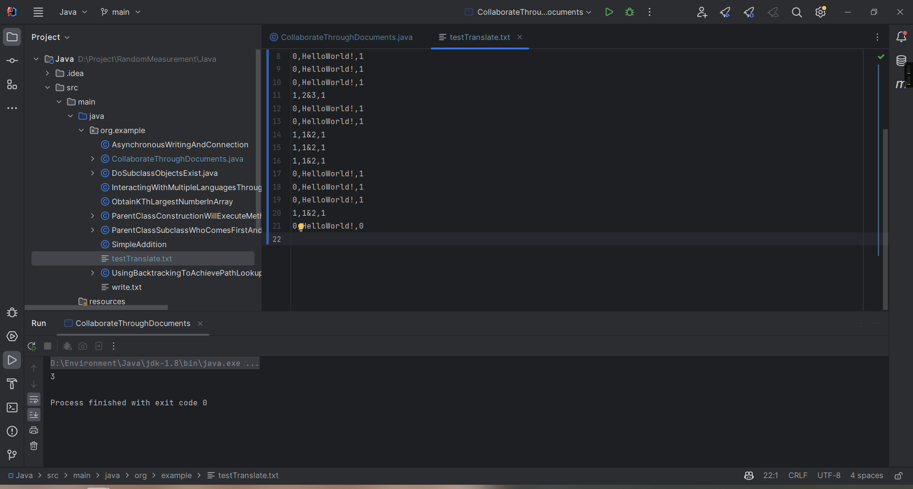
Task: Open Database tool window icon
Action: [901, 61]
